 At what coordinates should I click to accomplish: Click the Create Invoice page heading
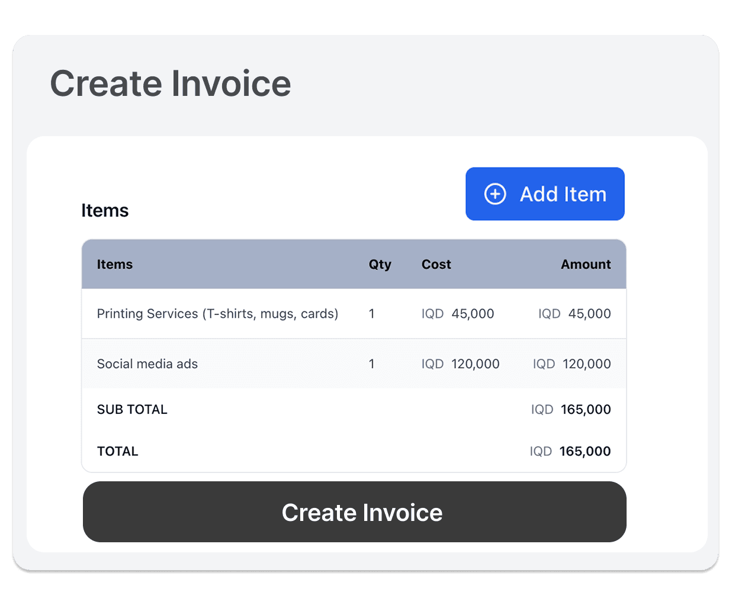pyautogui.click(x=171, y=83)
